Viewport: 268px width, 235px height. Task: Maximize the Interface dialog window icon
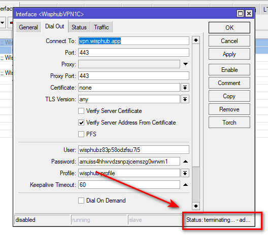tap(240, 14)
